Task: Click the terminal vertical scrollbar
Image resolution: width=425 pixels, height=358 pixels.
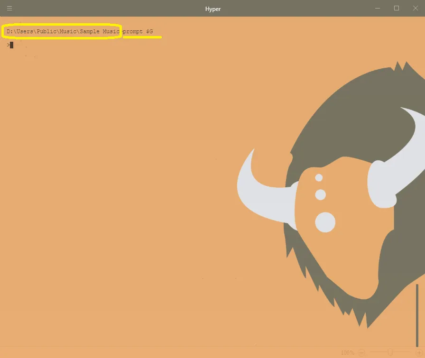Action: pyautogui.click(x=417, y=315)
